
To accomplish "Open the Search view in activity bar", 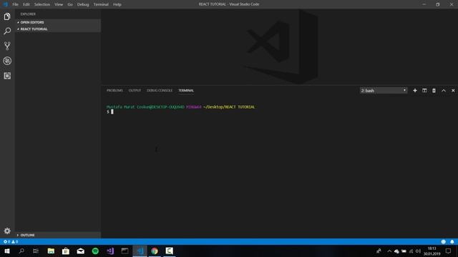I will (x=7, y=31).
